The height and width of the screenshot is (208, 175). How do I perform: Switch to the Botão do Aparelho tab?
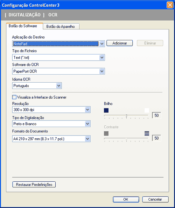tap(61, 27)
